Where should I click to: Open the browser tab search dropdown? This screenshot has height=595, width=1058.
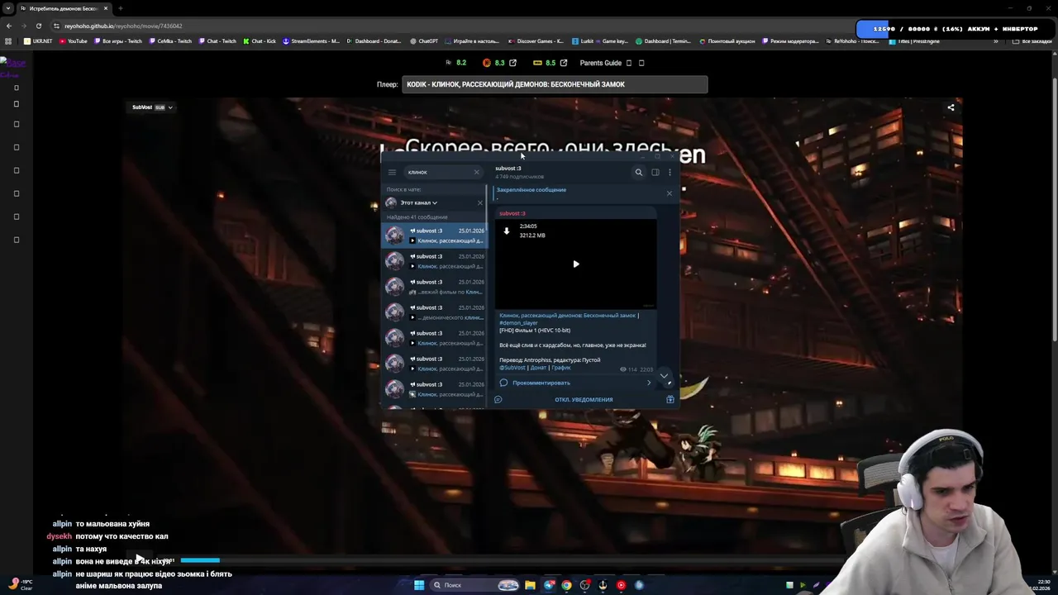[8, 8]
